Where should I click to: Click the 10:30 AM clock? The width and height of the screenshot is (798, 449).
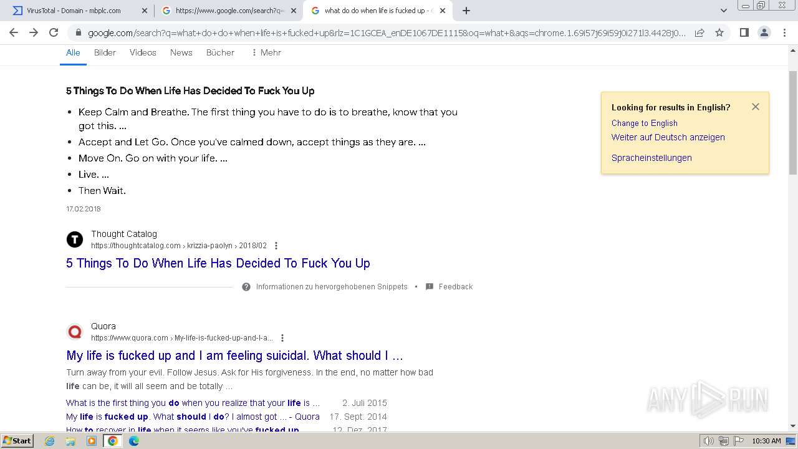(x=766, y=441)
